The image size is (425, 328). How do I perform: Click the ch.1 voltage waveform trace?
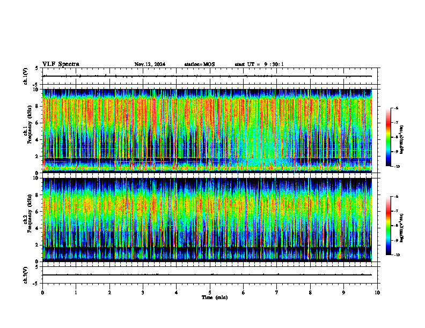(207, 76)
